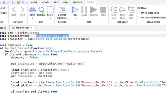Expand the Find dropdown arrow
The width and height of the screenshot is (166, 93).
(x=32, y=19)
